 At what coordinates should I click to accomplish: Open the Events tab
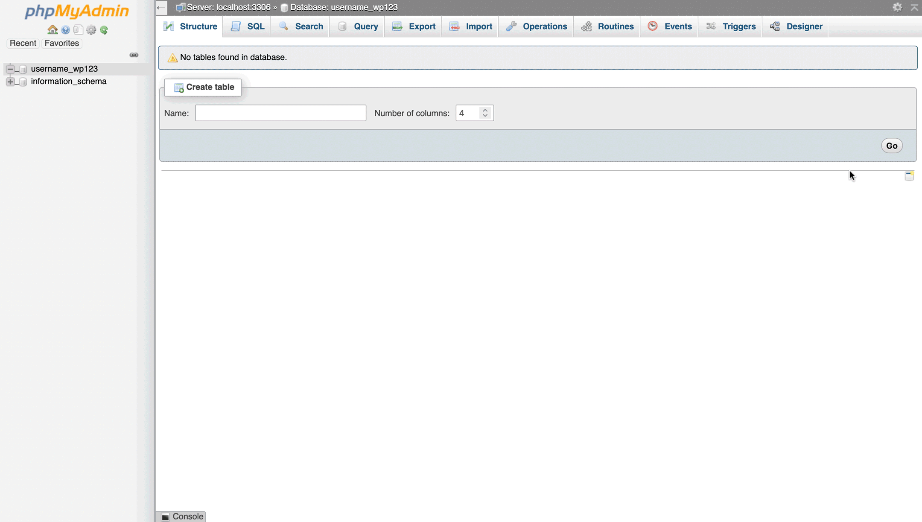pos(670,26)
